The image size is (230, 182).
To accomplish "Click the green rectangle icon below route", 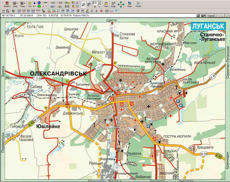I will coord(39,6).
